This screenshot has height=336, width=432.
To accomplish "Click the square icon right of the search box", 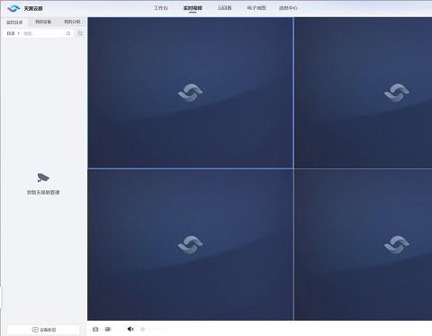I will [x=80, y=33].
